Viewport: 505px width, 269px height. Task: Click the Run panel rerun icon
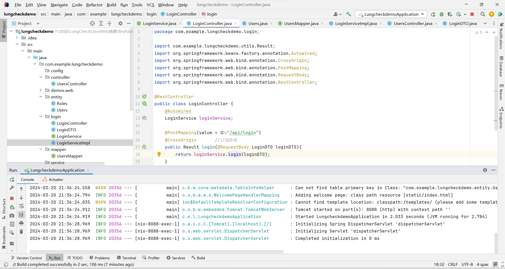point(12,180)
